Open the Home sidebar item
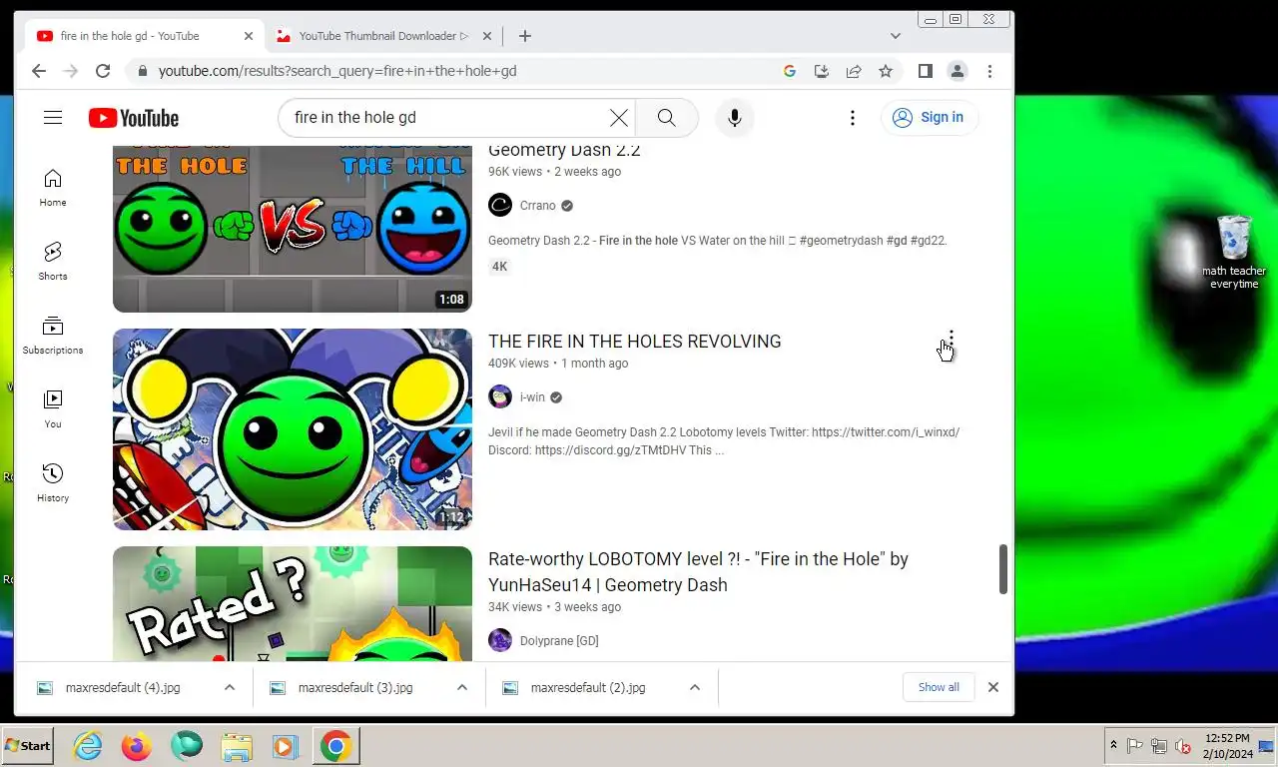This screenshot has width=1278, height=767. [53, 188]
